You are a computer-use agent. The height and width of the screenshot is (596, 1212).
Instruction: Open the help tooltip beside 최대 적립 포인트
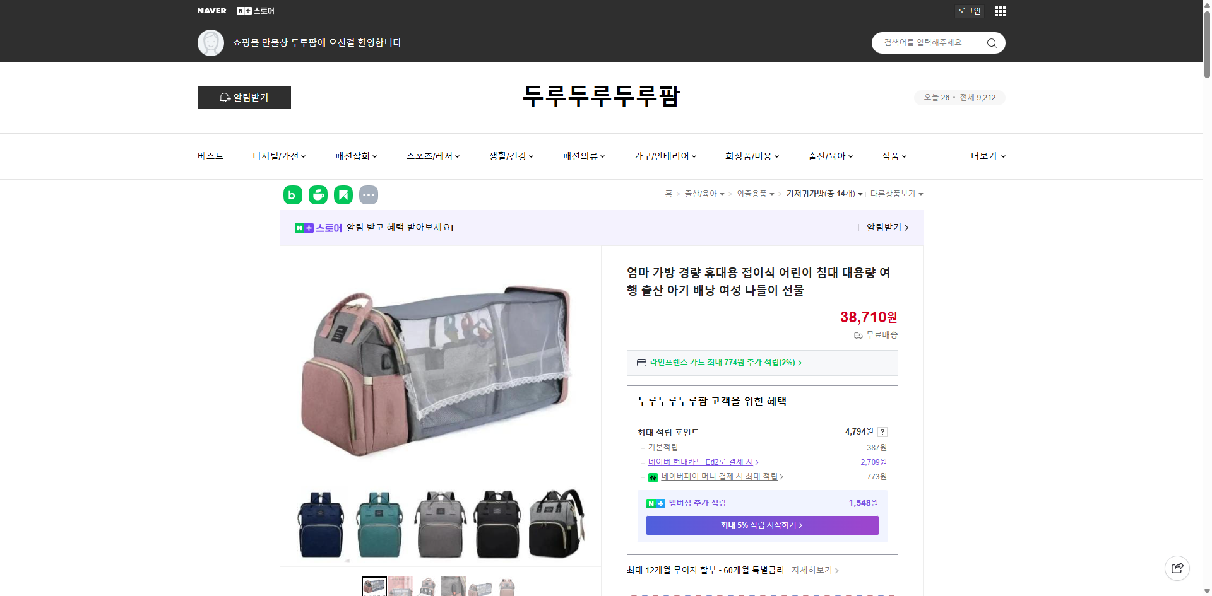882,432
